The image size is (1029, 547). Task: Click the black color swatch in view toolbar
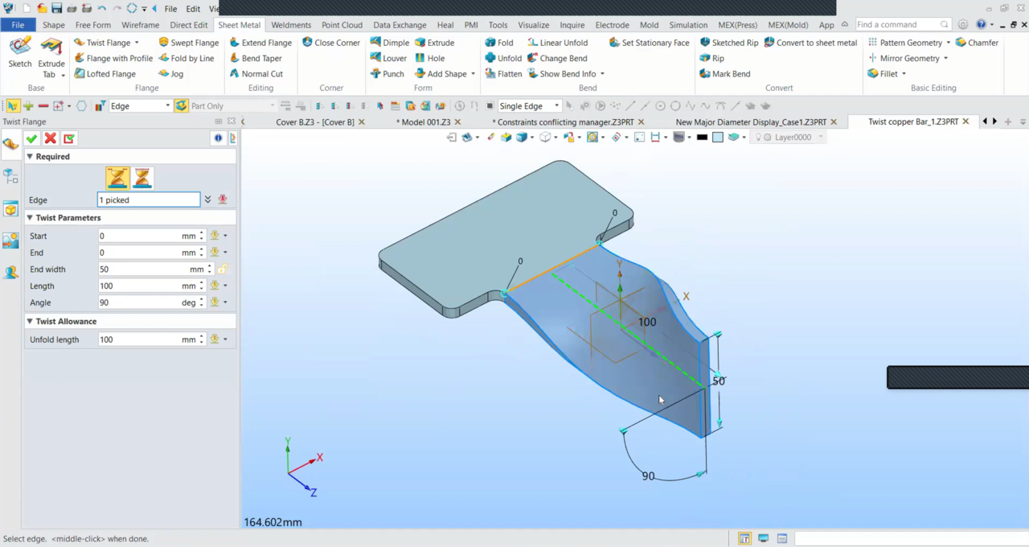click(702, 138)
